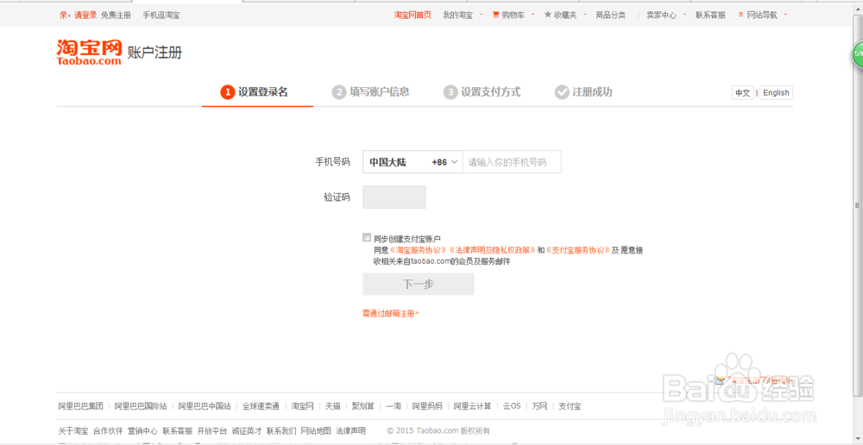Click the Taobao logo
This screenshot has width=863, height=445.
(89, 53)
